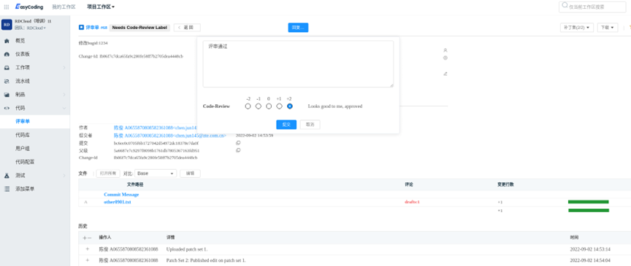The height and width of the screenshot is (266, 631).
Task: Click the pencil edit icon
Action: coord(445,74)
